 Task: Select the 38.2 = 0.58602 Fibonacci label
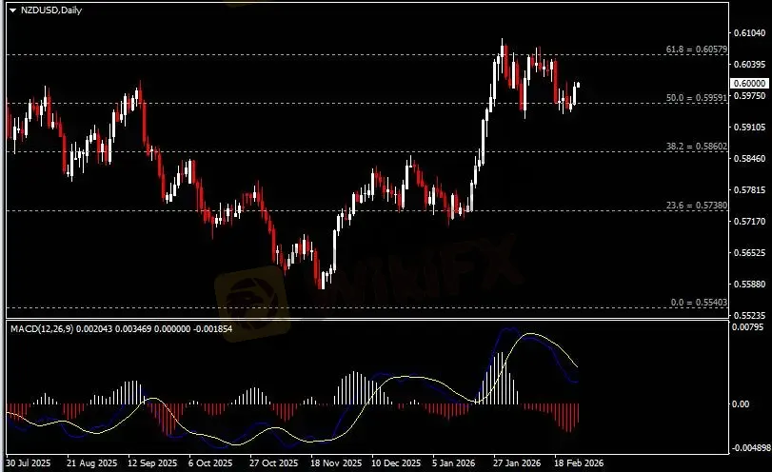(x=696, y=147)
